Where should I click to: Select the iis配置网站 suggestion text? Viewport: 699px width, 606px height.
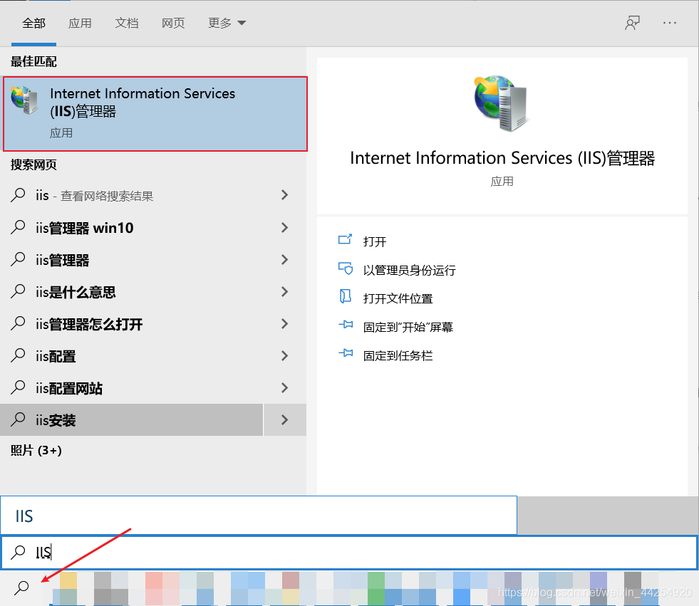click(x=68, y=388)
